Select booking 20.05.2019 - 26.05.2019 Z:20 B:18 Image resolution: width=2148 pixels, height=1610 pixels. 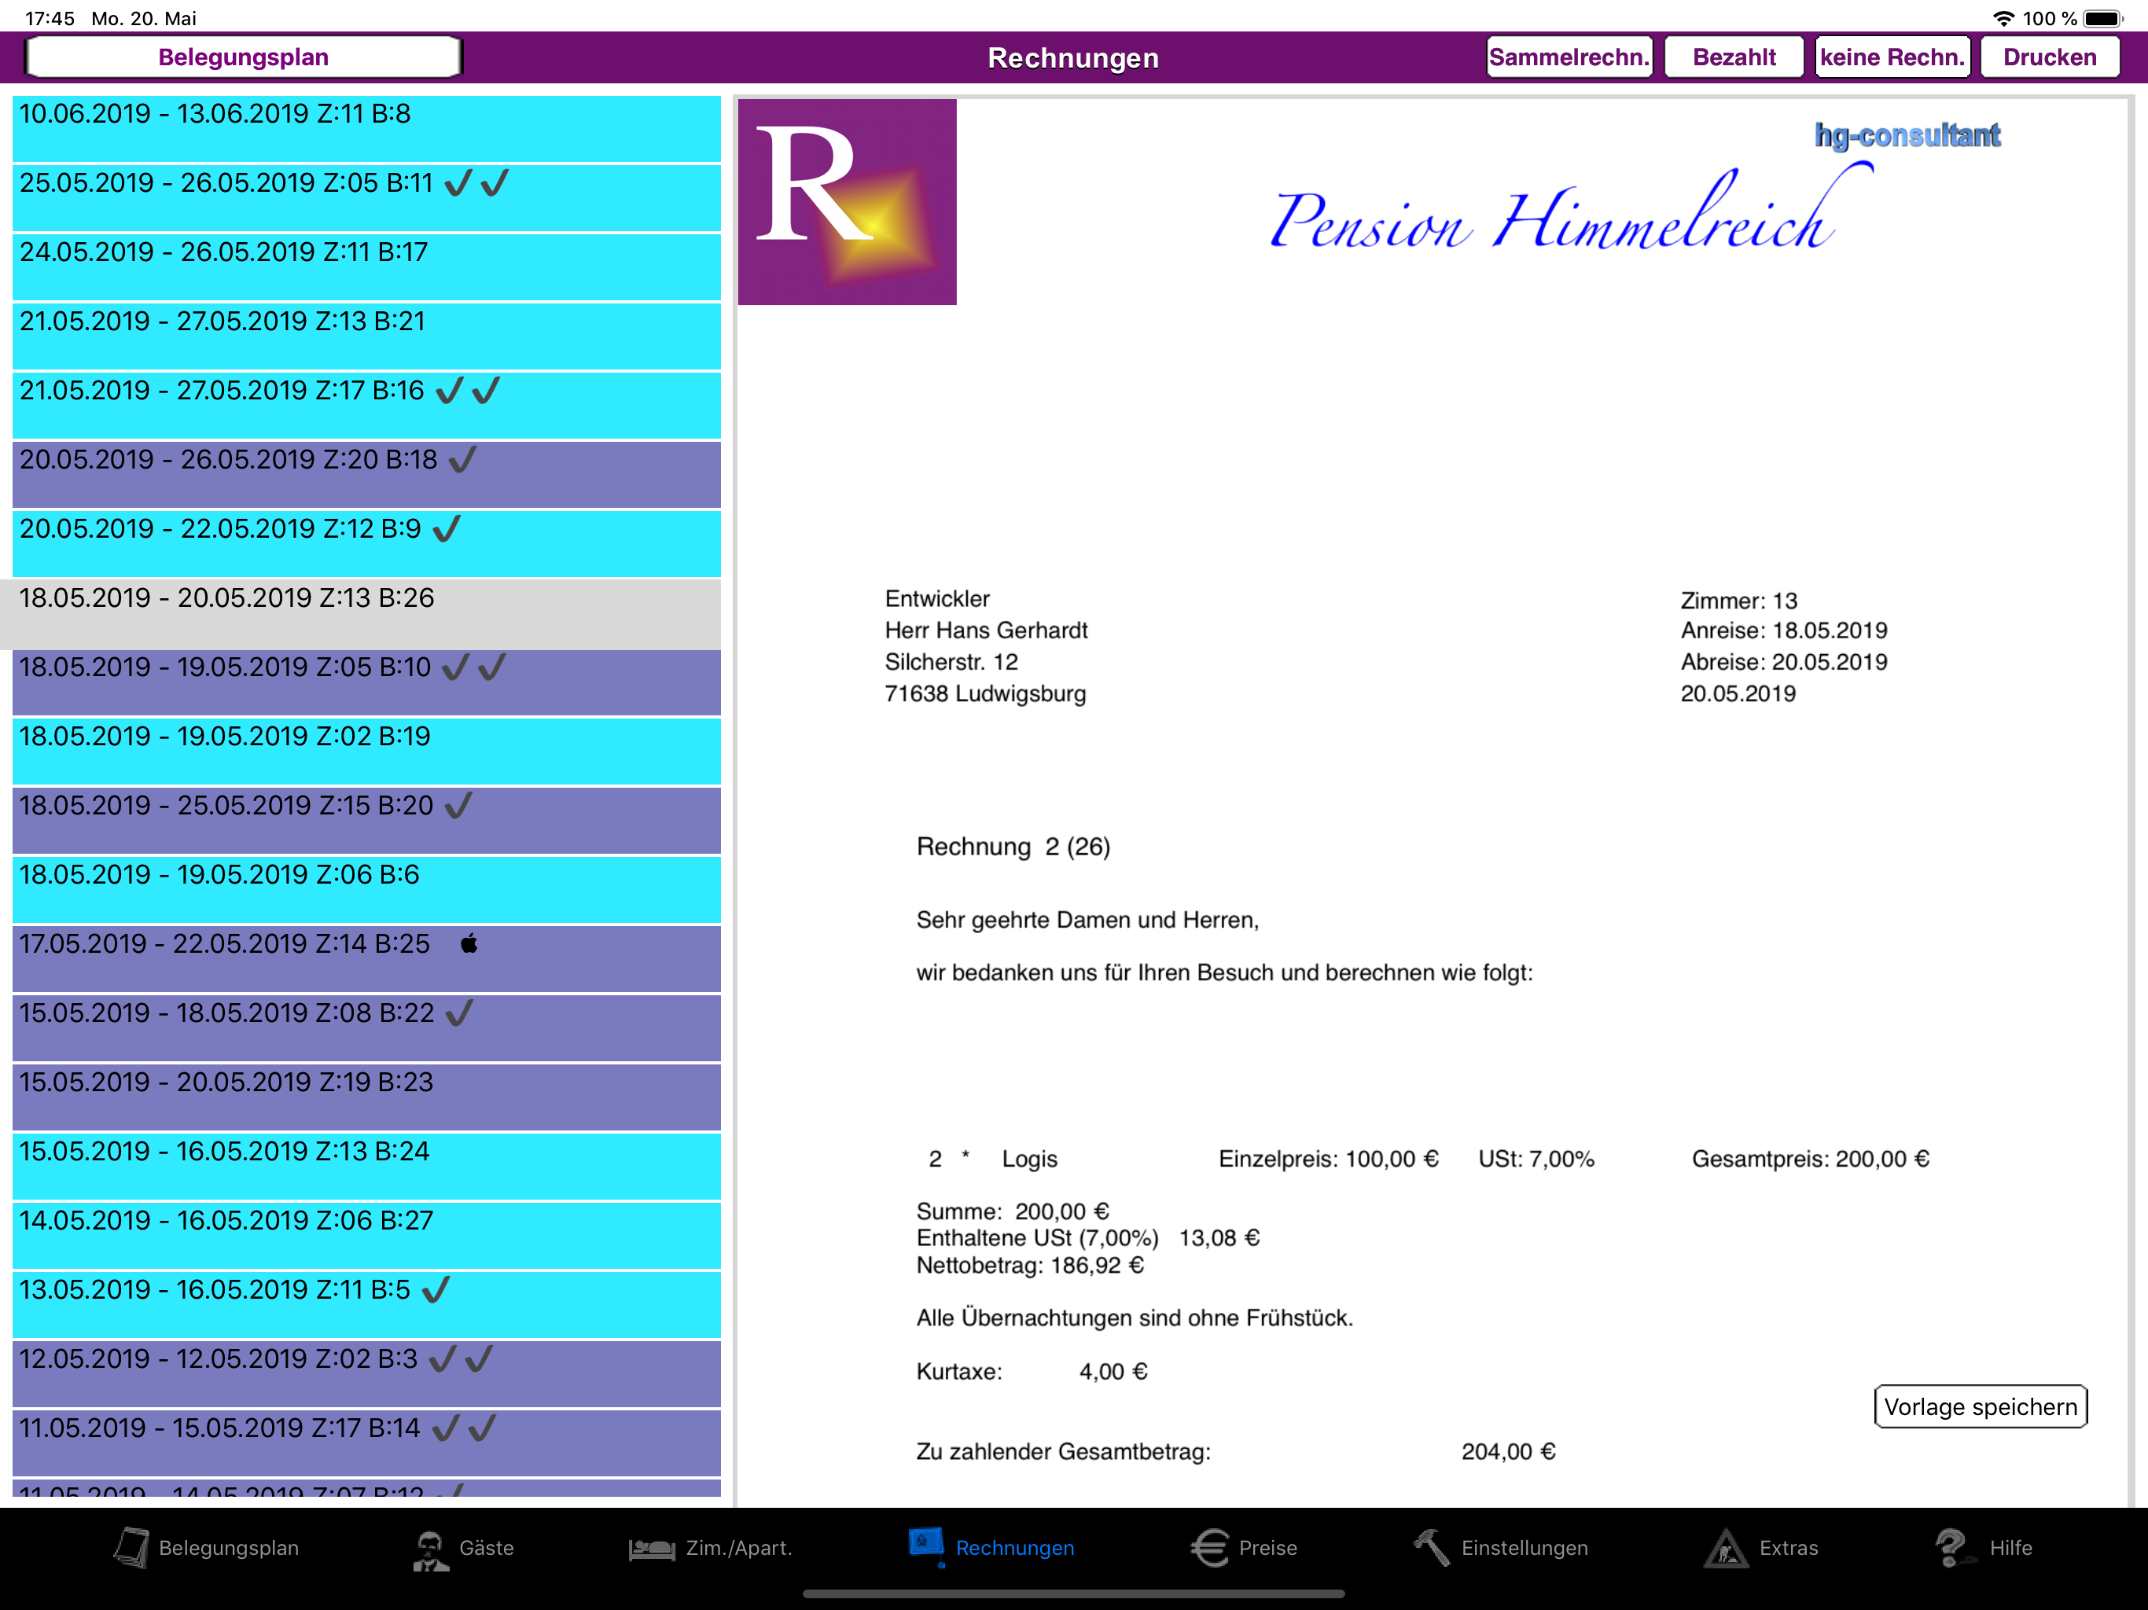point(366,475)
